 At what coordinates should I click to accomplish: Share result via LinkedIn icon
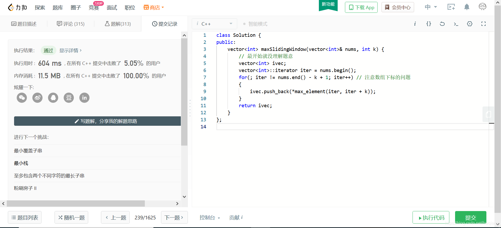(85, 98)
